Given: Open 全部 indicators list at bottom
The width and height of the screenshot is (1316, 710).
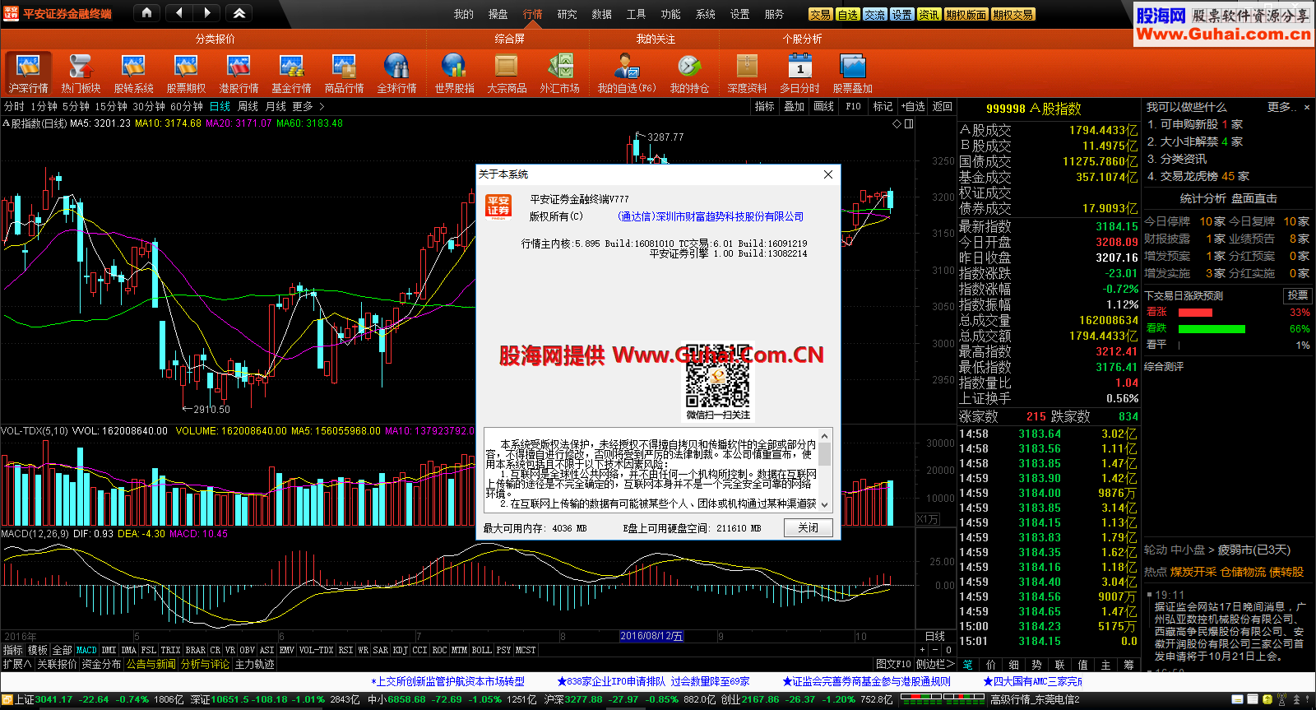Looking at the screenshot, I should tap(63, 650).
